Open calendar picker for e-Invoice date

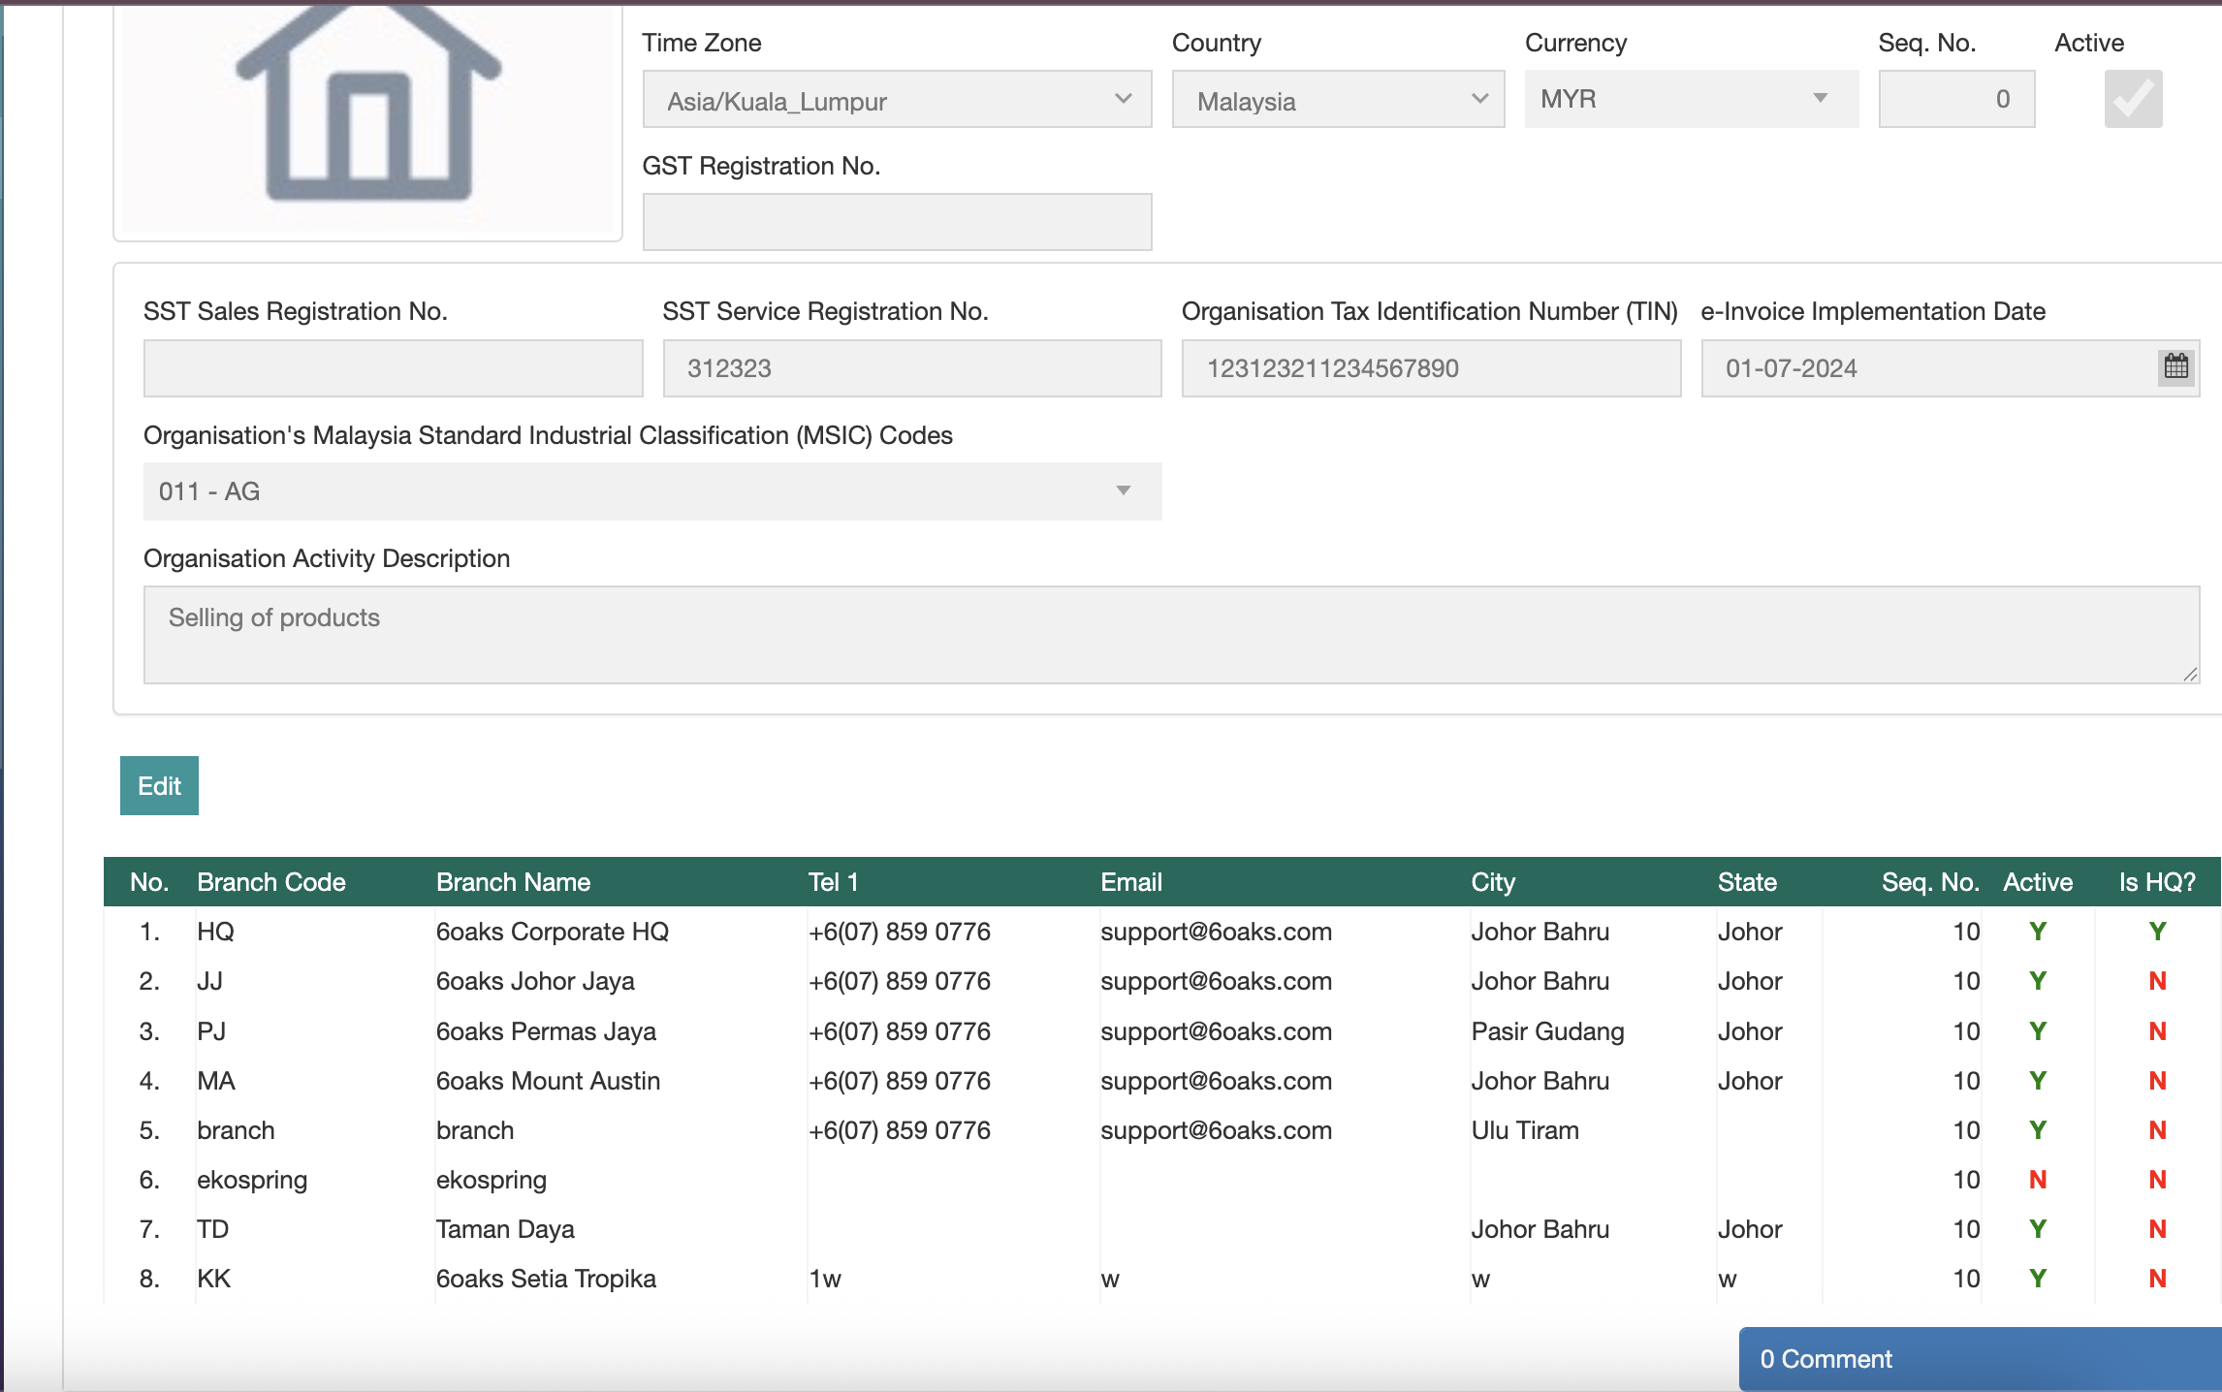(2176, 366)
